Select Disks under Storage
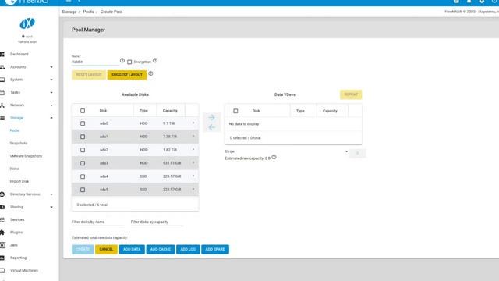The width and height of the screenshot is (499, 281). [x=14, y=169]
